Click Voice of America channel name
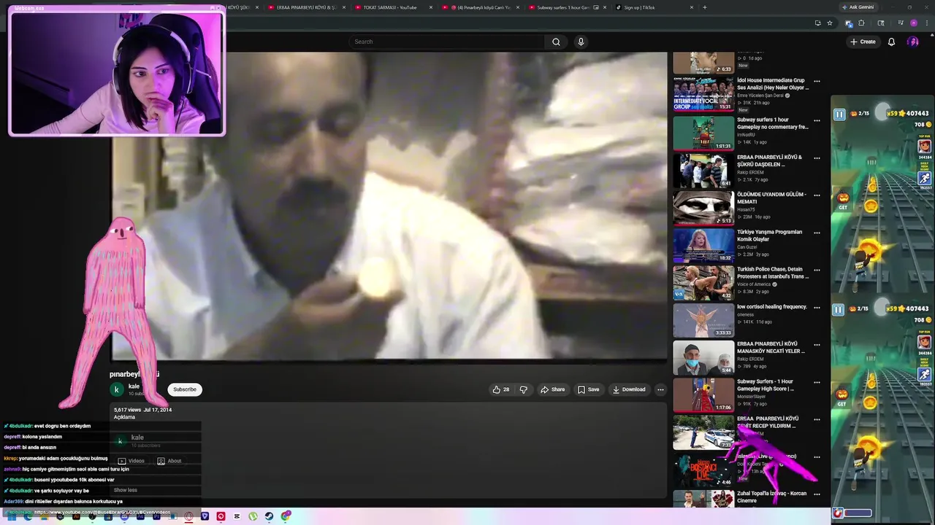This screenshot has width=935, height=525. 755,284
